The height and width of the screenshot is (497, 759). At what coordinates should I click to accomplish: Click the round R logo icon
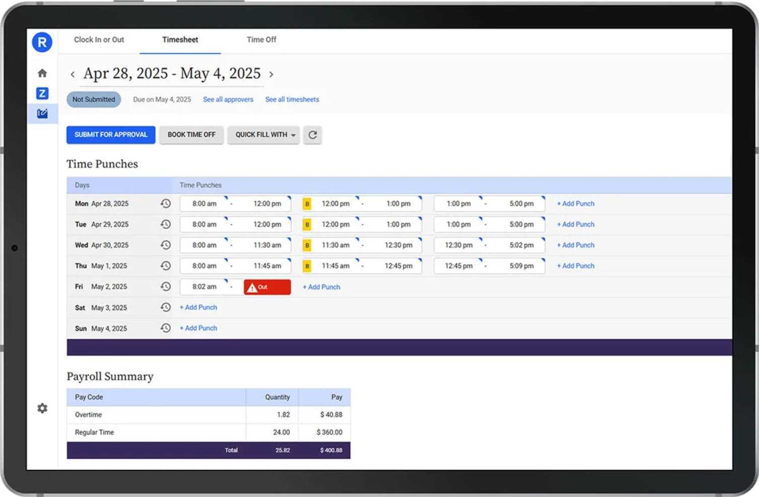[x=42, y=42]
